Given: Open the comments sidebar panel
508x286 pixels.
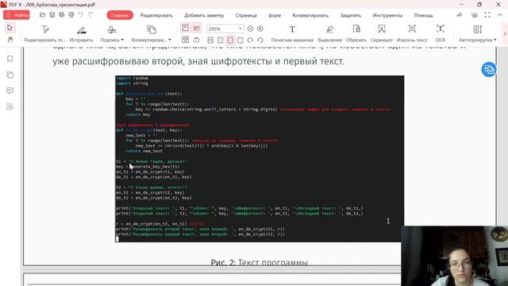Looking at the screenshot, I should pos(10,91).
